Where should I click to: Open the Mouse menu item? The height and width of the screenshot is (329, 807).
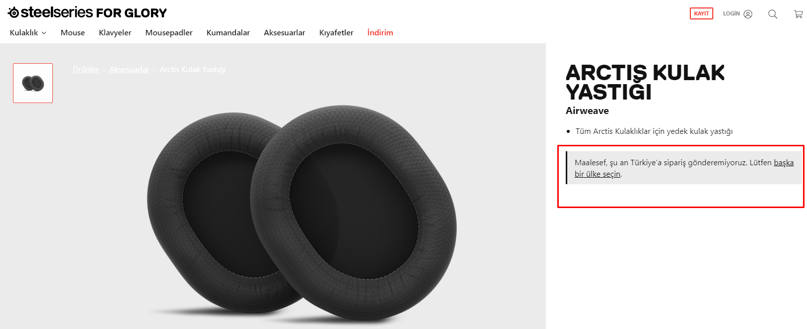pos(73,32)
